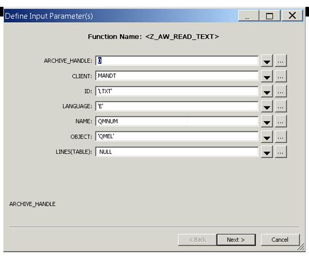Click the Next button
This screenshot has width=309, height=260.
click(x=236, y=240)
